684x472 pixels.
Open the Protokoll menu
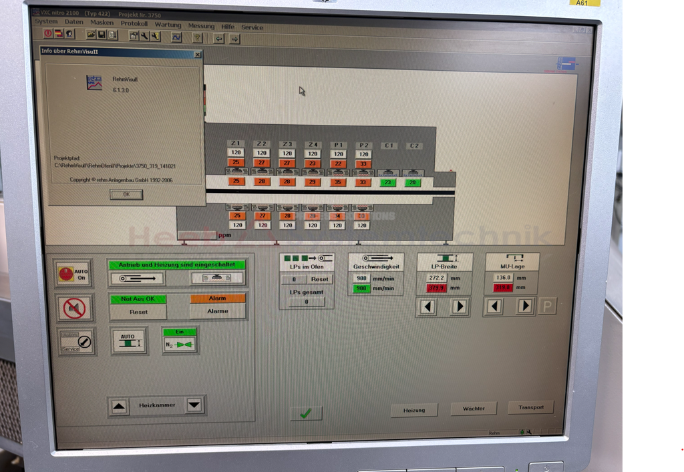[x=134, y=23]
